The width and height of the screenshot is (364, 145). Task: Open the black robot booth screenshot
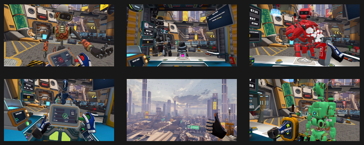pos(182,35)
